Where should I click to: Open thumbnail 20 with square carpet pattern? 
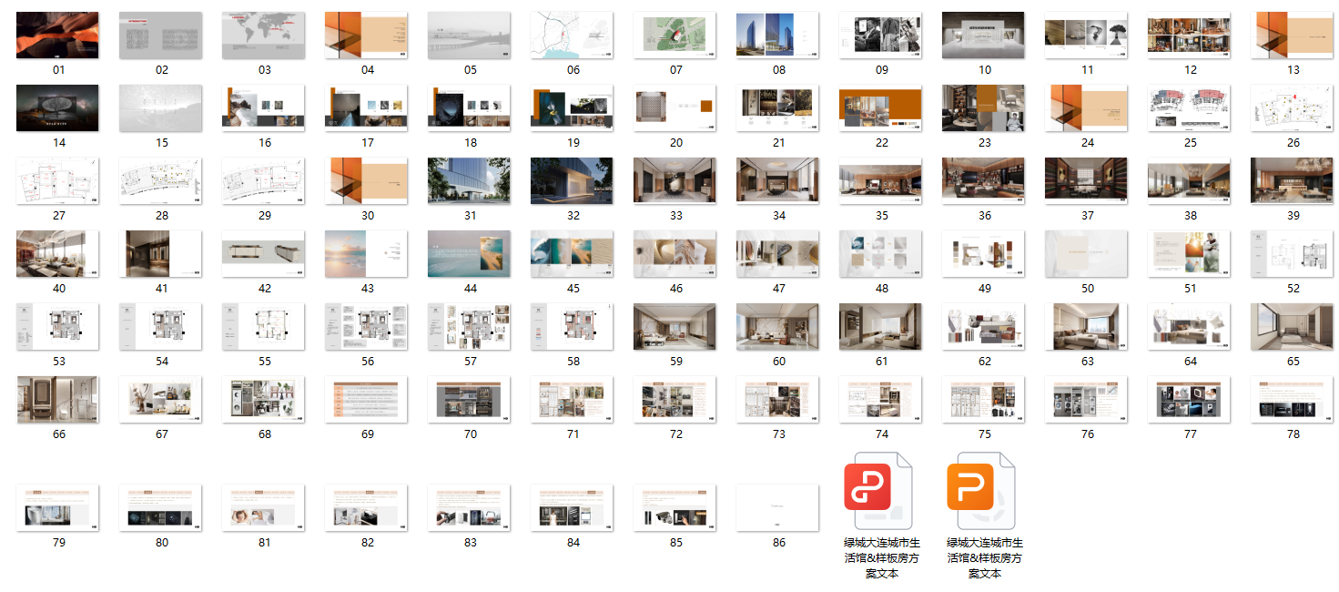point(675,108)
